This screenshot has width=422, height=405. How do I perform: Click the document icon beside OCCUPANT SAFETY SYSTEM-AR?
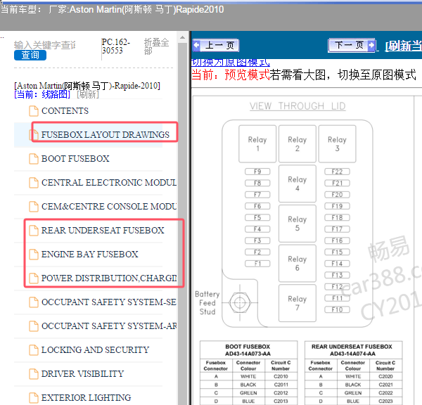(34, 326)
